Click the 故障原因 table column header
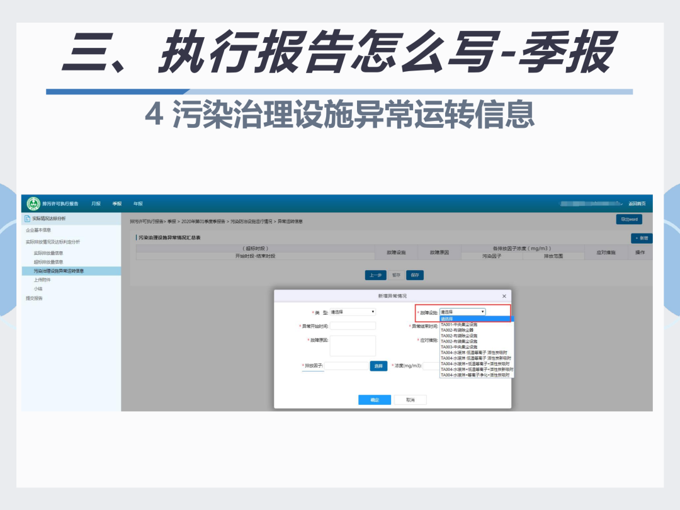 click(439, 252)
